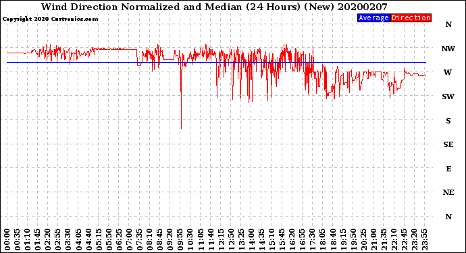Screen dimensions: 466x253
Task: Click the '15:45' time label
Action: tap(282, 240)
